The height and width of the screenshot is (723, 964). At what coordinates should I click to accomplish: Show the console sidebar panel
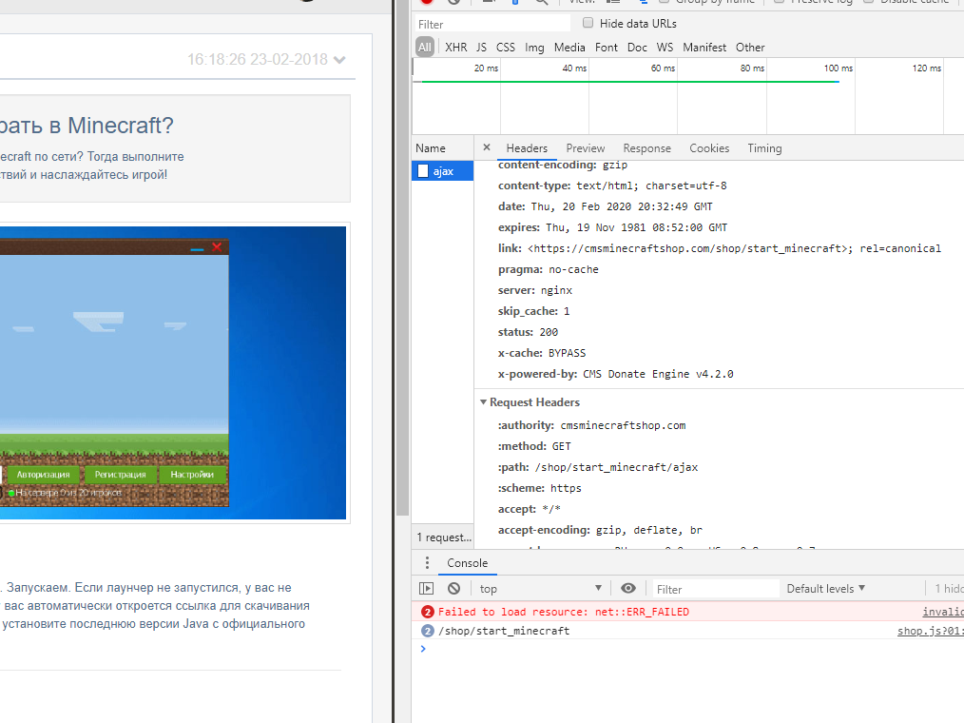click(x=427, y=589)
